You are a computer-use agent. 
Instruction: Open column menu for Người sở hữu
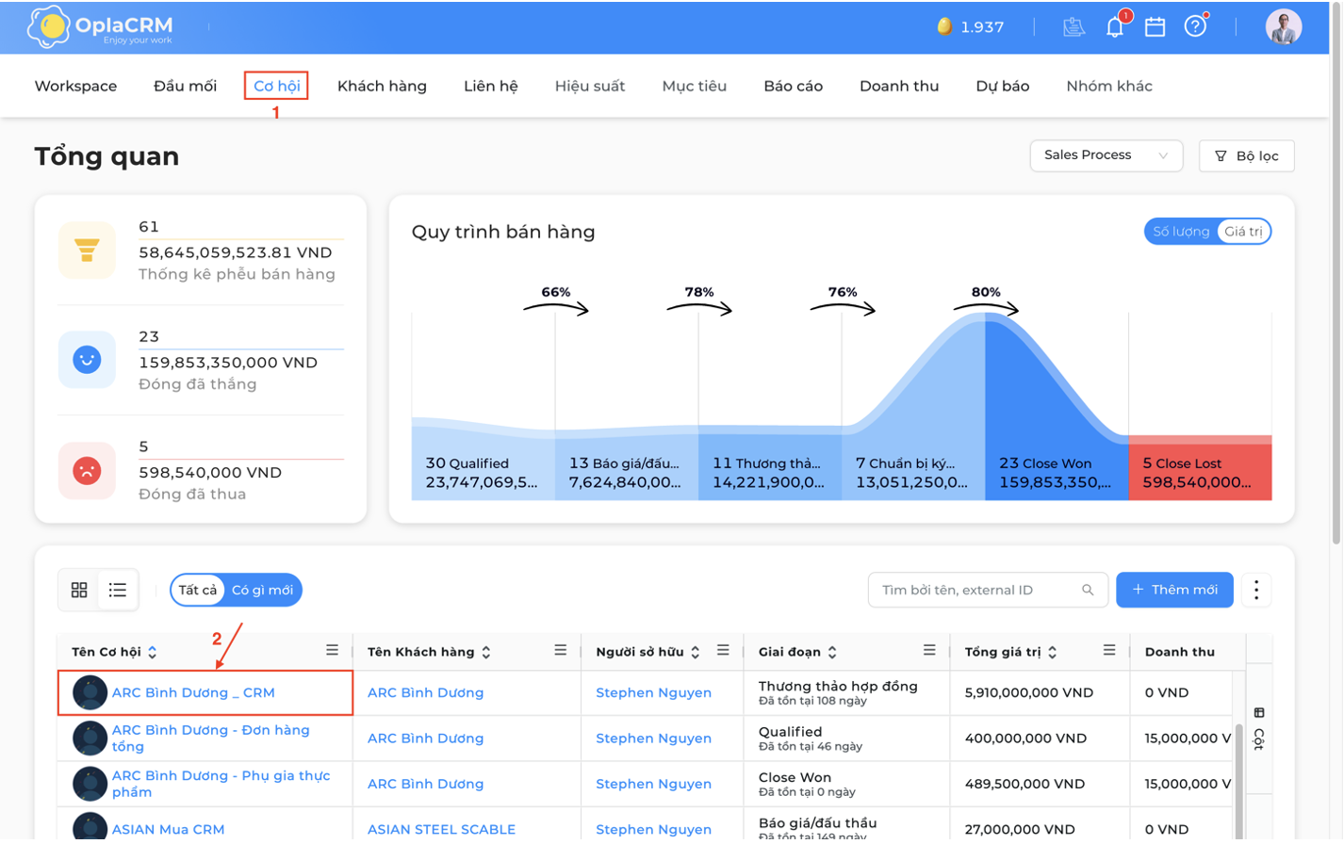coord(723,650)
